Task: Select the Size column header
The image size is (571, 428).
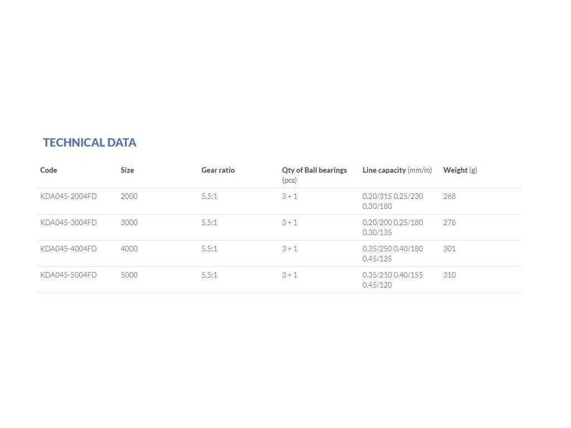Action: pos(127,170)
